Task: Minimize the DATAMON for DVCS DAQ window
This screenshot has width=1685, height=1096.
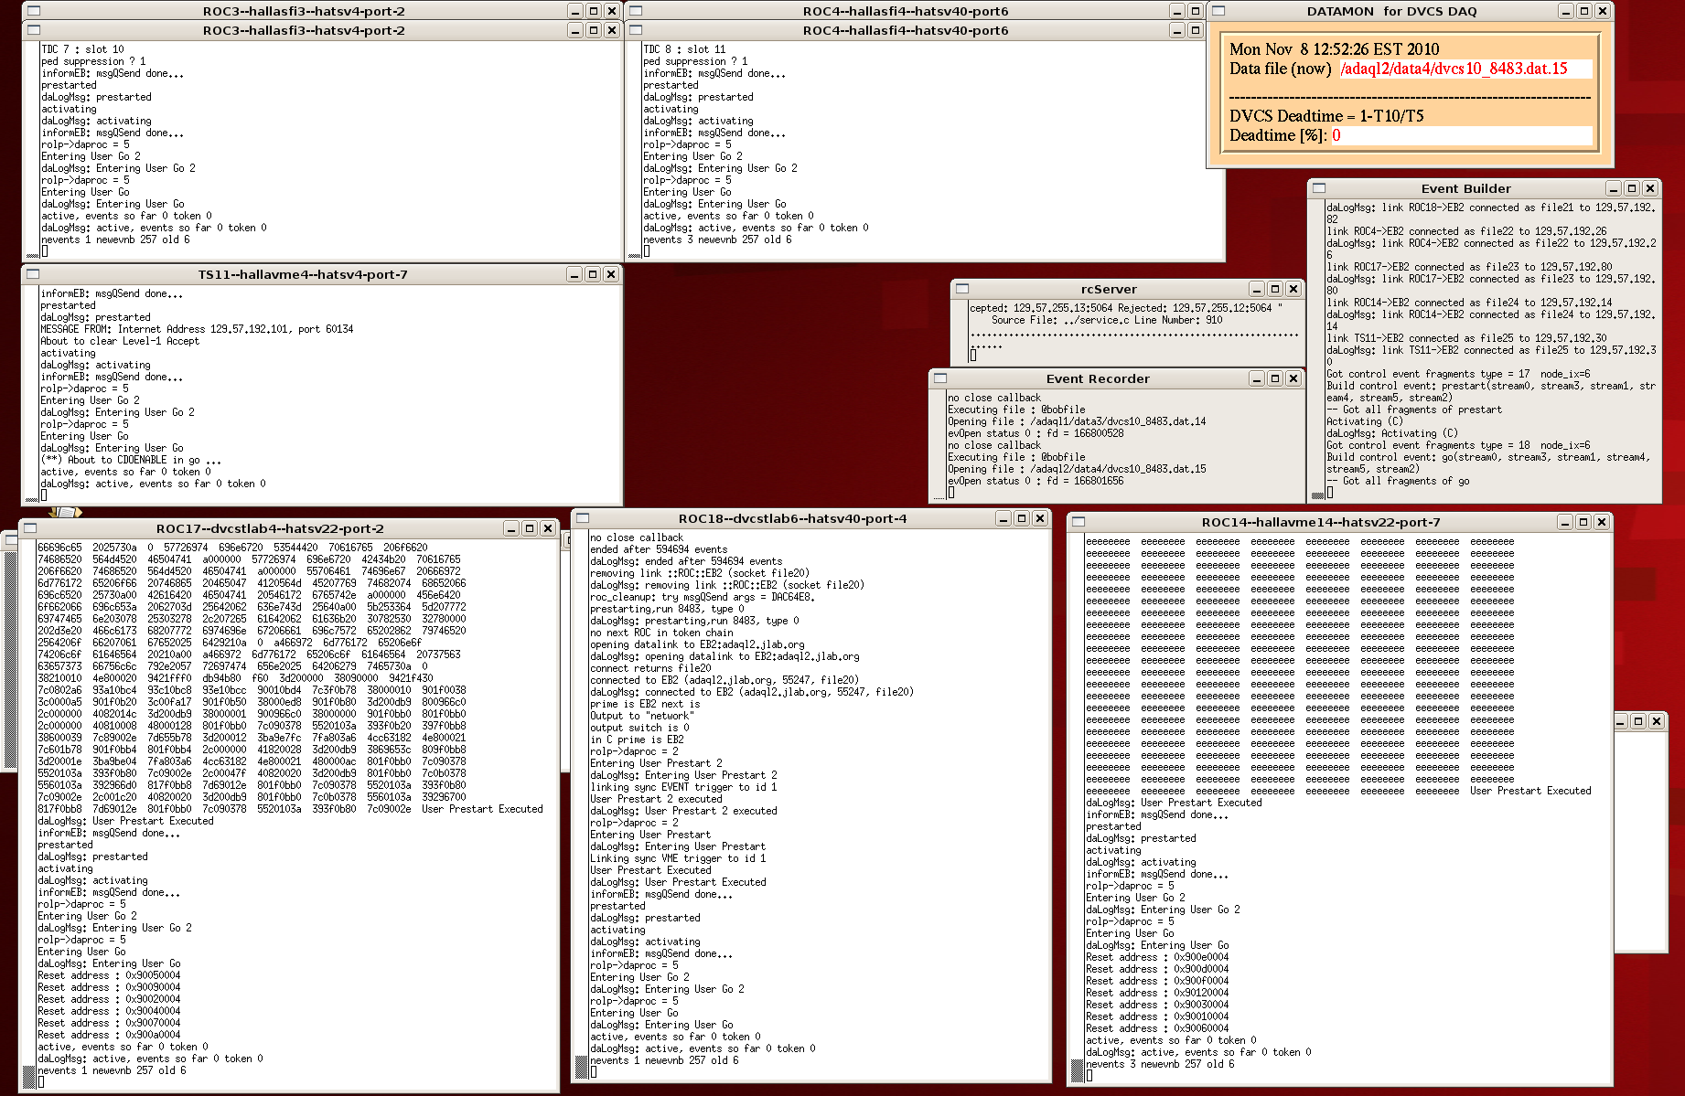Action: pos(1566,11)
